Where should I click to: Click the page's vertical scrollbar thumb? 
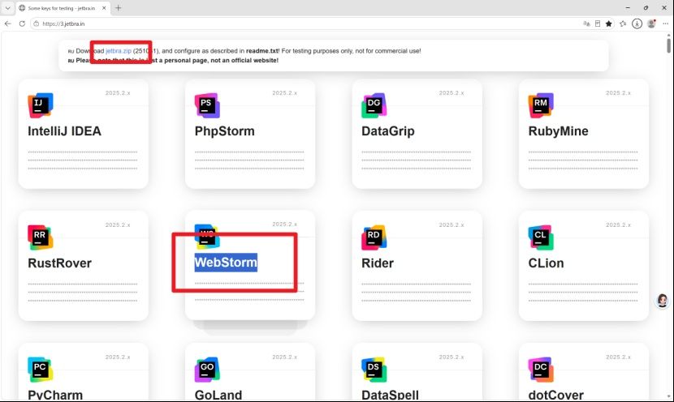[x=669, y=45]
